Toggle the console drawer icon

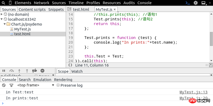188,3
